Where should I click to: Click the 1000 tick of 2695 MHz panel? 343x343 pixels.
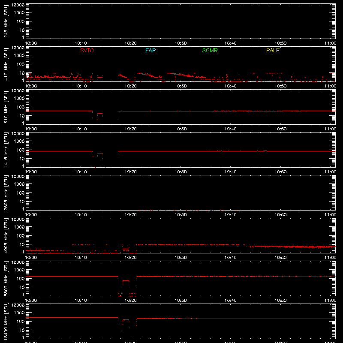pyautogui.click(x=19, y=184)
